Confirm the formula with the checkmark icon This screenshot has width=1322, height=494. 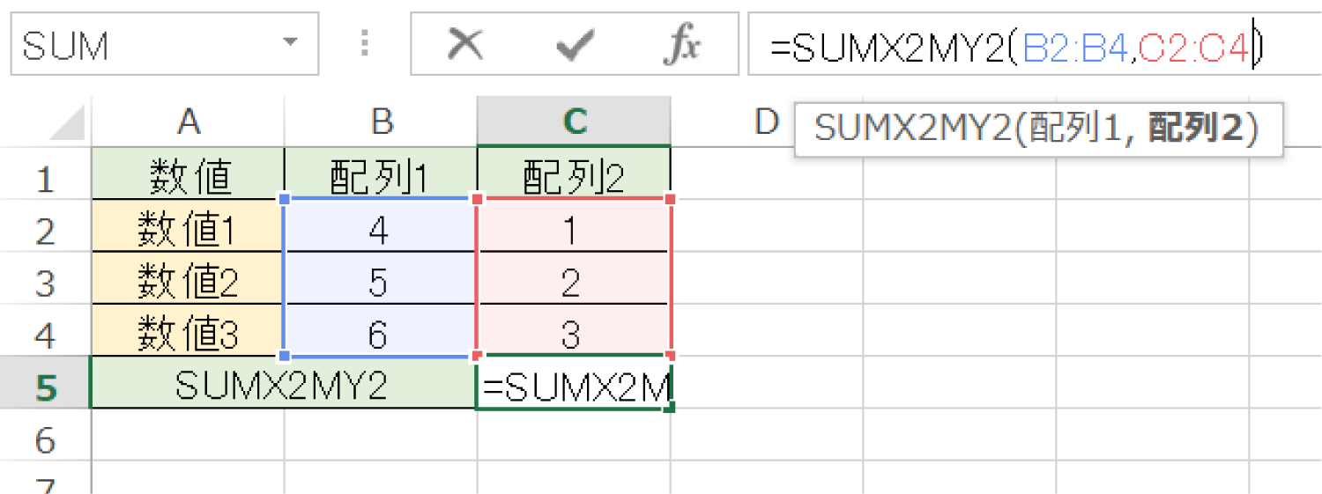[574, 43]
